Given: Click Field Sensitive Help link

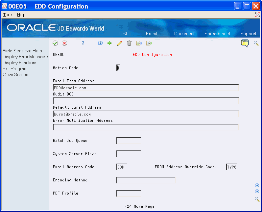Looking at the screenshot, I should coord(22,51).
